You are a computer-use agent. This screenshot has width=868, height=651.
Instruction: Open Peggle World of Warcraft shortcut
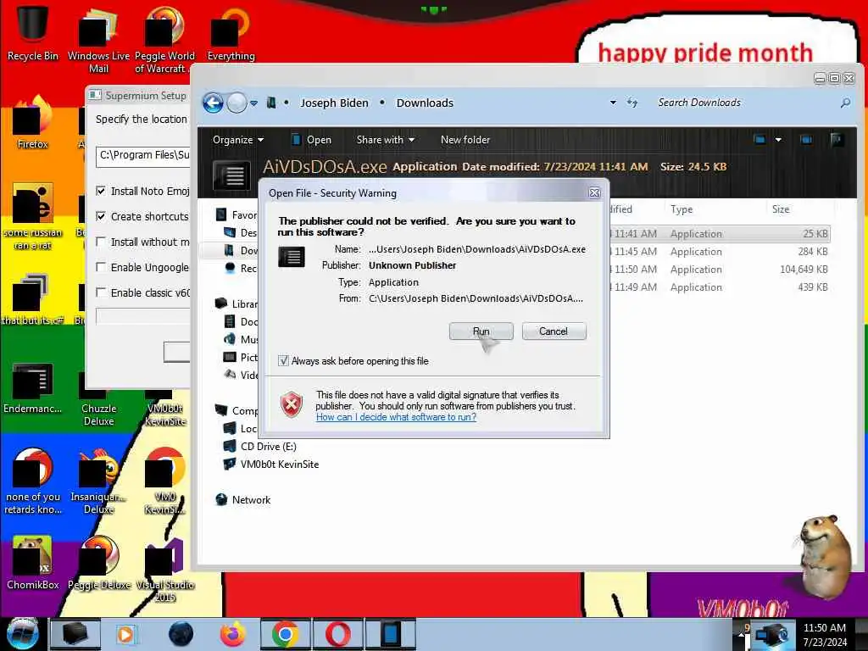pos(164,39)
